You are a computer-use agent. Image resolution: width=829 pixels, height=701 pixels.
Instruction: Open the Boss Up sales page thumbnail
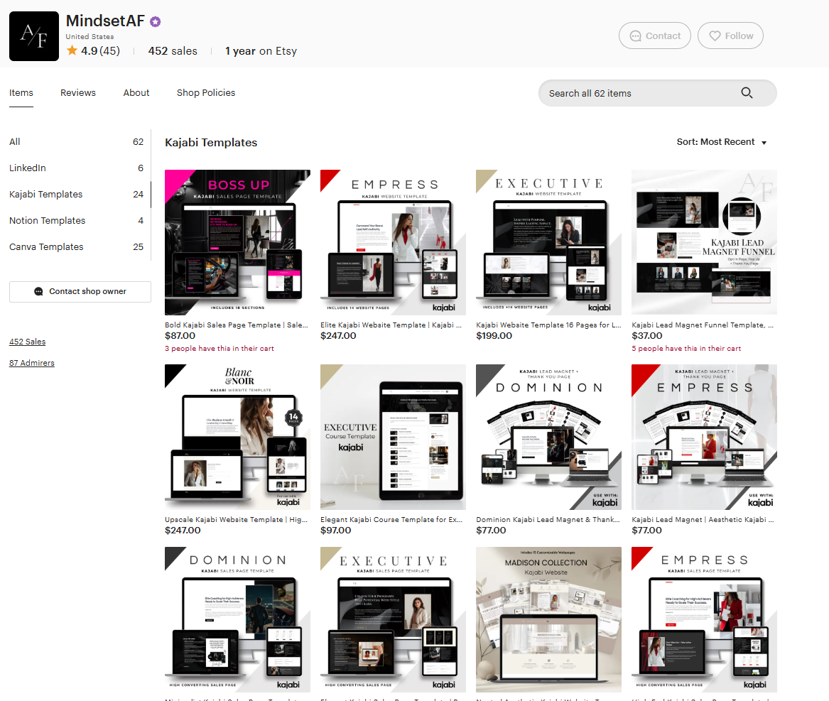pyautogui.click(x=237, y=243)
